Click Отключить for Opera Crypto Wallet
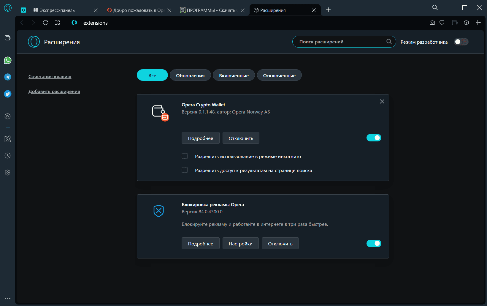 241,138
